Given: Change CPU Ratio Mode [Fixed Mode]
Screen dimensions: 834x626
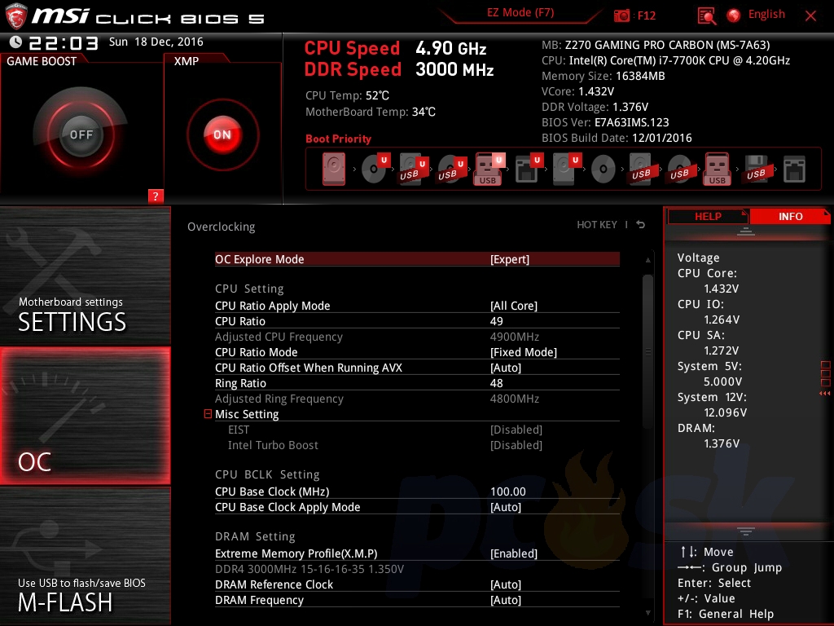Looking at the screenshot, I should (417, 352).
